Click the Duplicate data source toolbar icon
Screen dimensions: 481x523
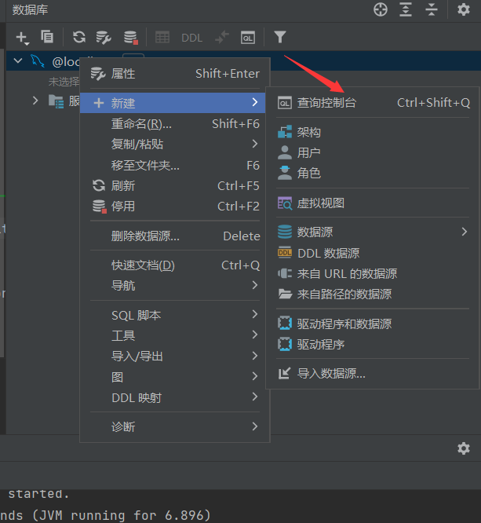tap(47, 37)
